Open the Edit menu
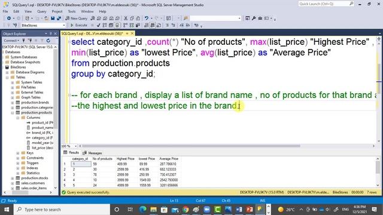The width and height of the screenshot is (383, 215). click(x=16, y=11)
